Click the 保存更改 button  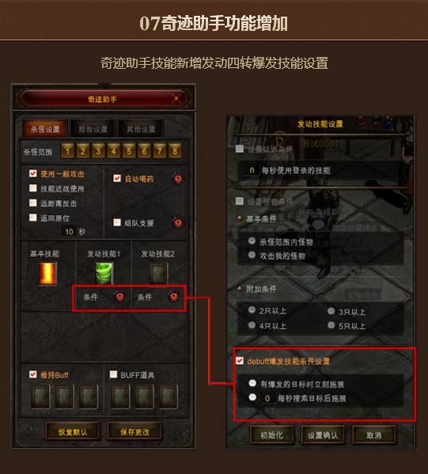click(134, 432)
